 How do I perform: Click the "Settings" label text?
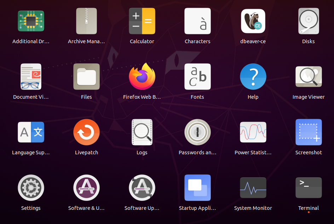31,208
